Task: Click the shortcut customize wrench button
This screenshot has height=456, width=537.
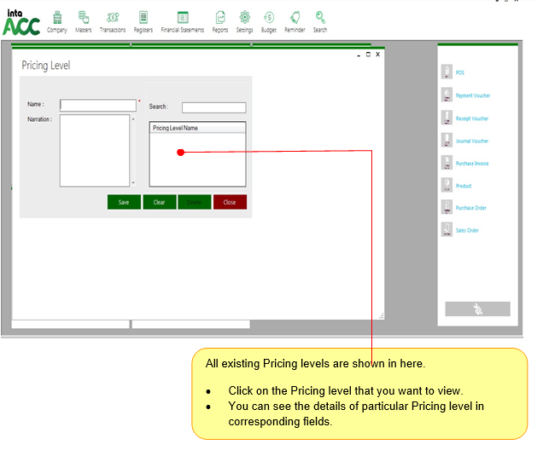Action: [477, 309]
